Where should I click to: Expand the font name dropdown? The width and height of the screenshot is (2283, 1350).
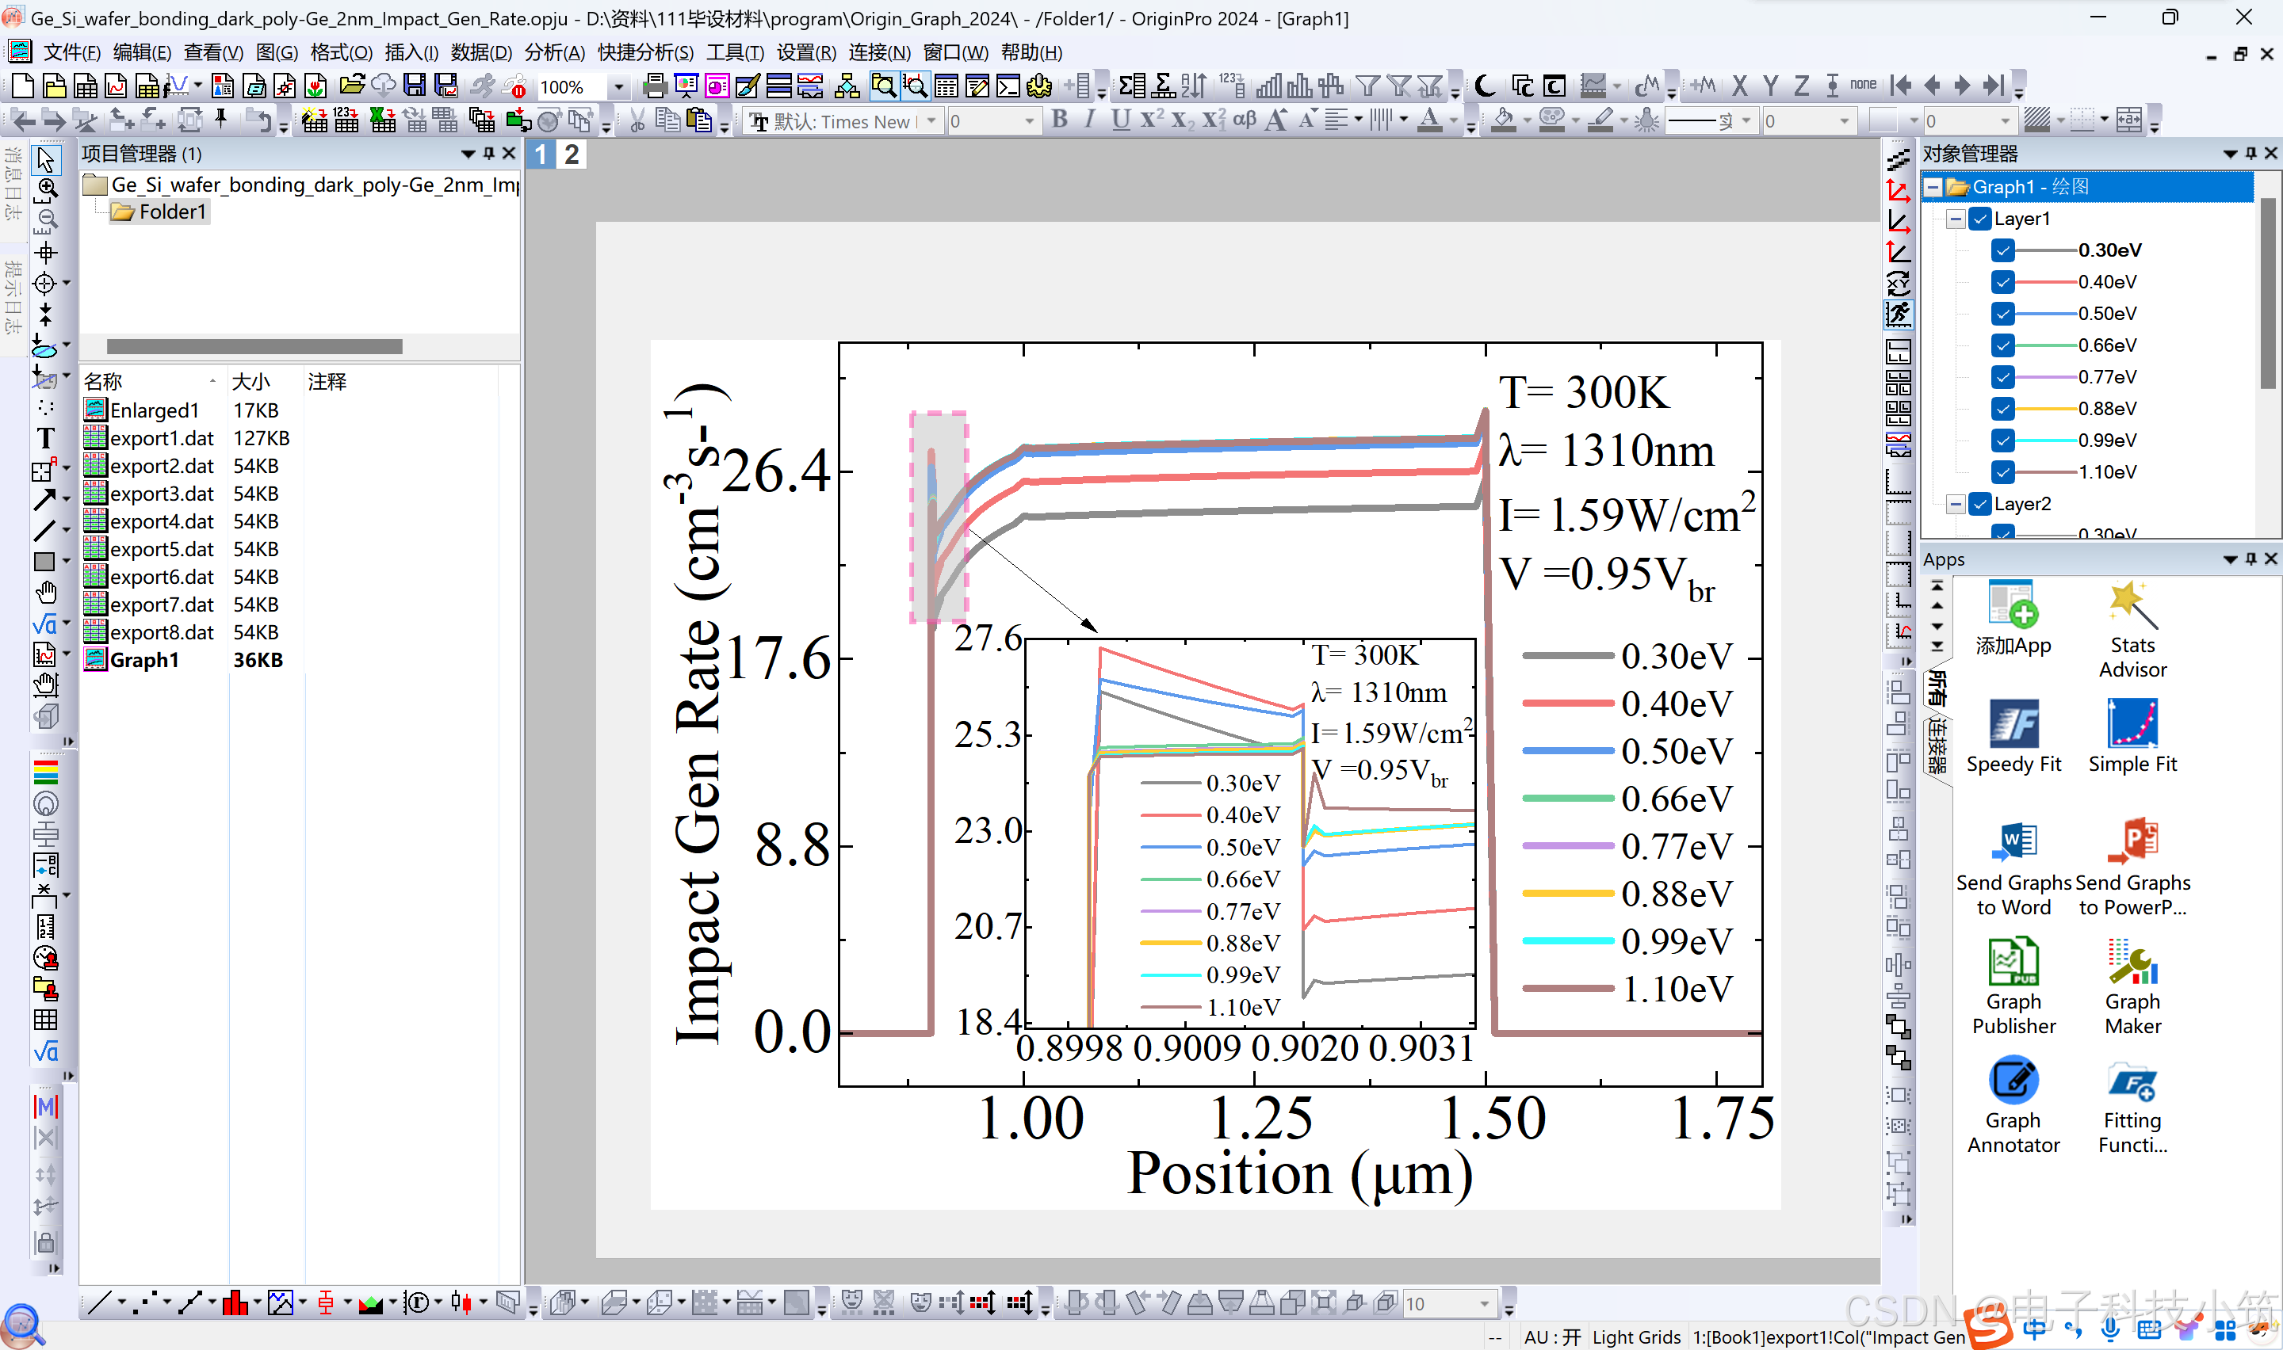pos(931,121)
